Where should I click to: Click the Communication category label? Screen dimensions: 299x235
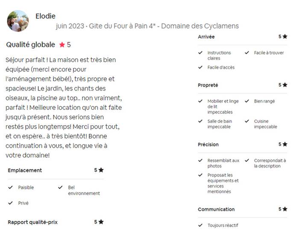tap(216, 209)
